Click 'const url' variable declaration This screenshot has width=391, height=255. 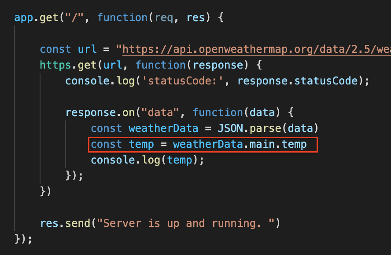tap(68, 49)
